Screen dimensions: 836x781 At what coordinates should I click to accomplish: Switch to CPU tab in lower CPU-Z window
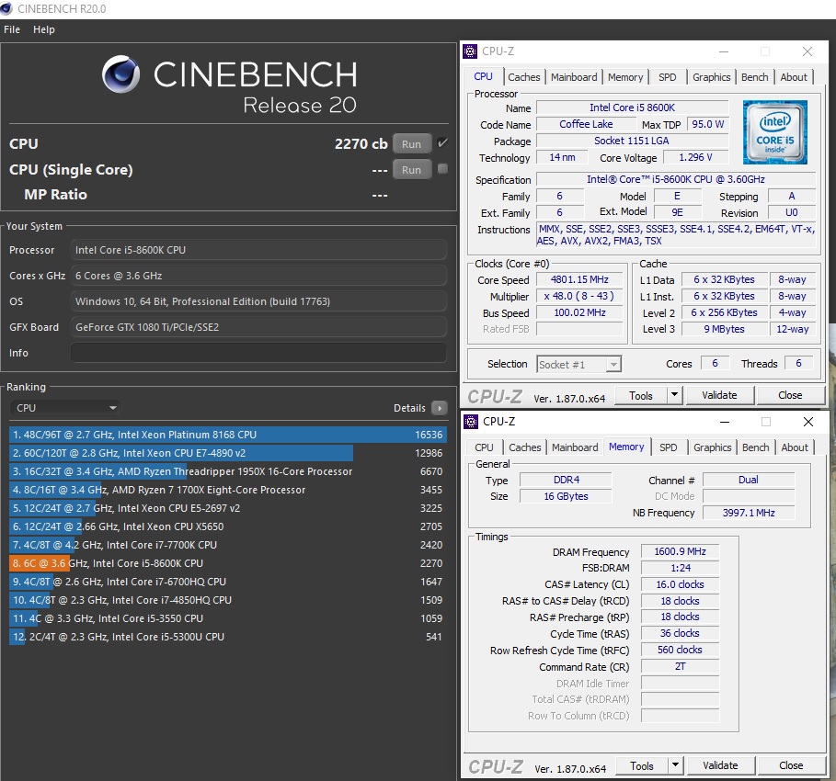pos(484,447)
